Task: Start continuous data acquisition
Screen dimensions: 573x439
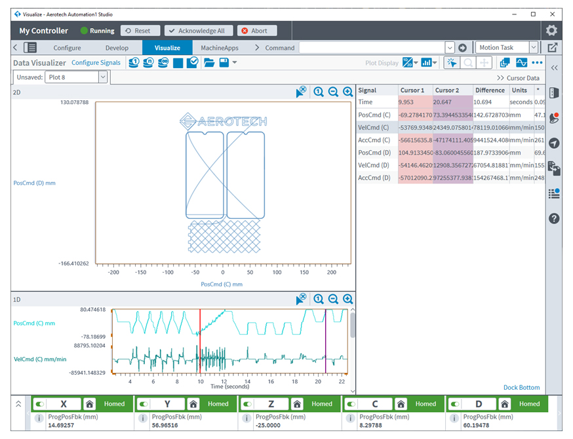Action: tap(163, 62)
